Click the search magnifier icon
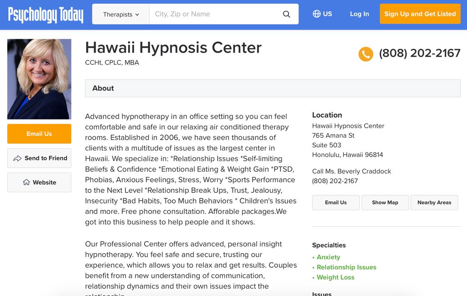The image size is (467, 296). [x=286, y=14]
